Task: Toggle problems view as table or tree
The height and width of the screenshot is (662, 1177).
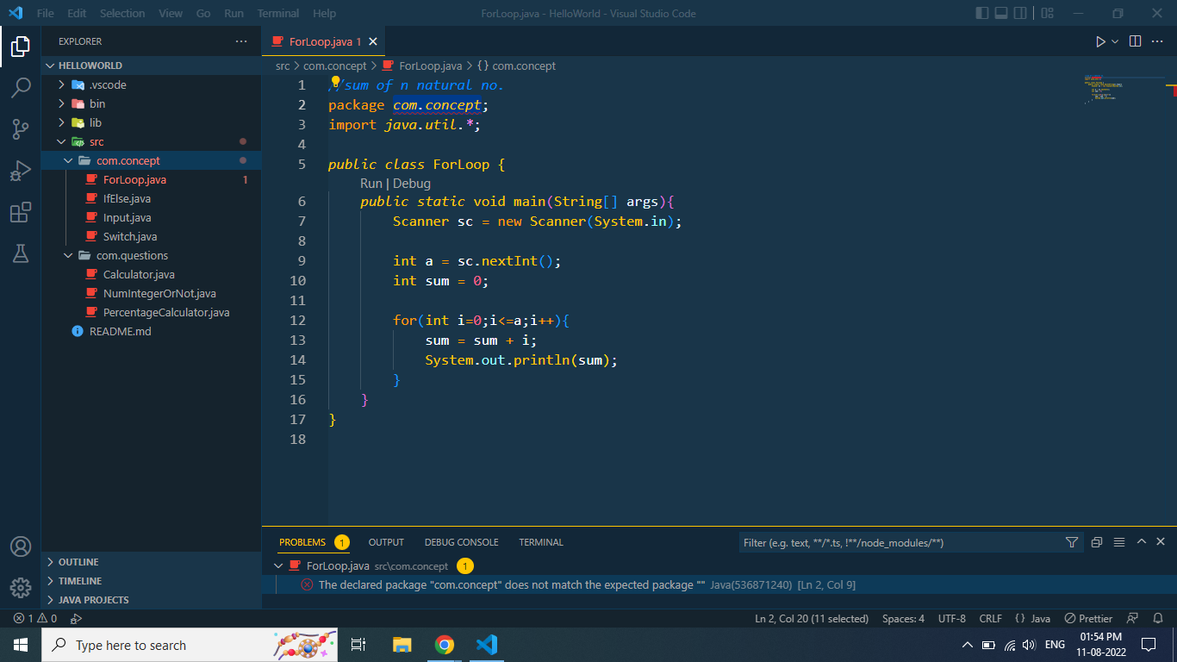Action: tap(1119, 542)
